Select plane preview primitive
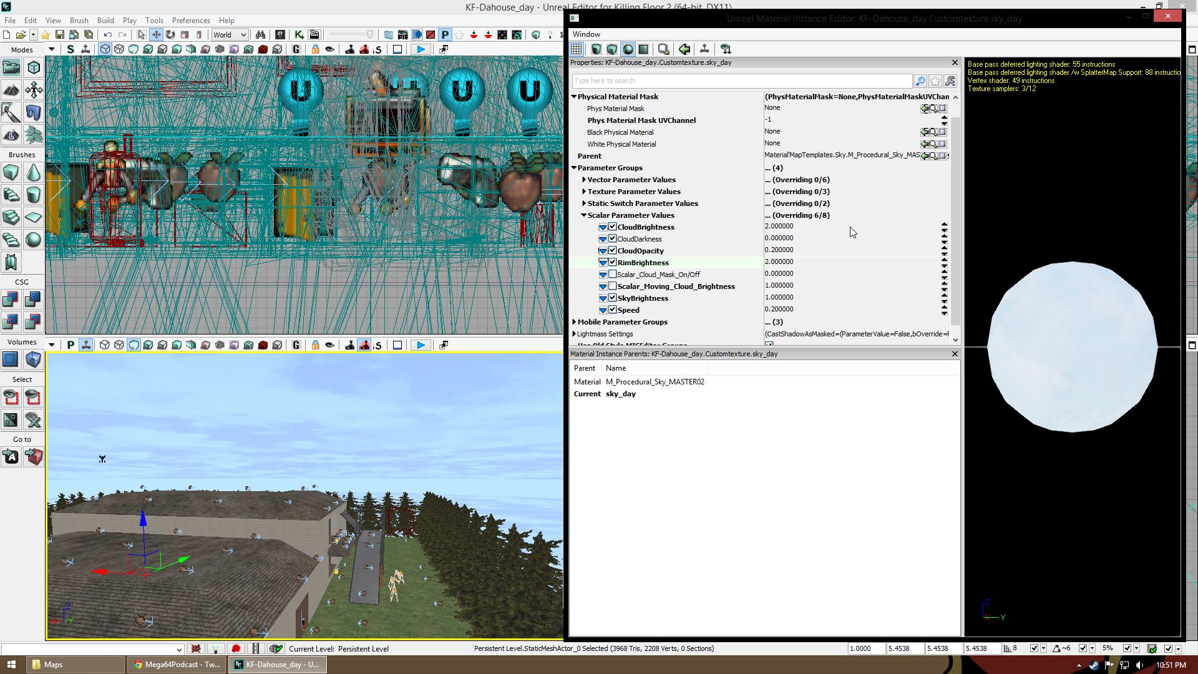Screen dimensions: 1198x674 [x=643, y=49]
